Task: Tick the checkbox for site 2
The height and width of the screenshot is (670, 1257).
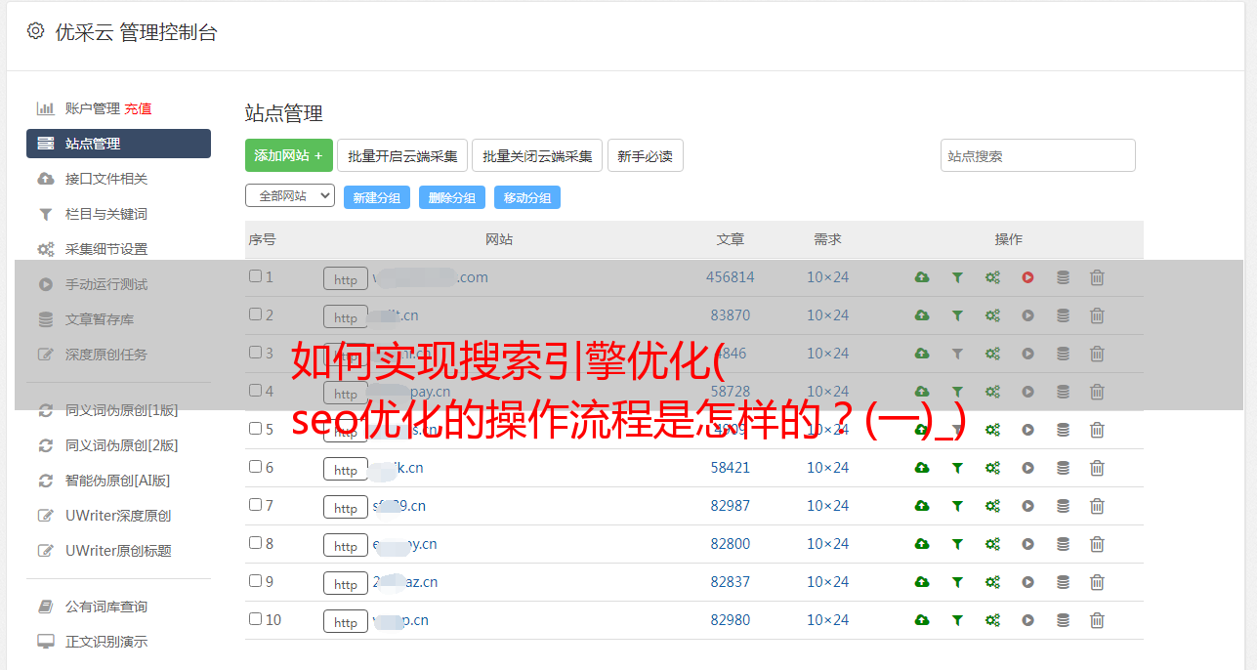Action: (255, 314)
